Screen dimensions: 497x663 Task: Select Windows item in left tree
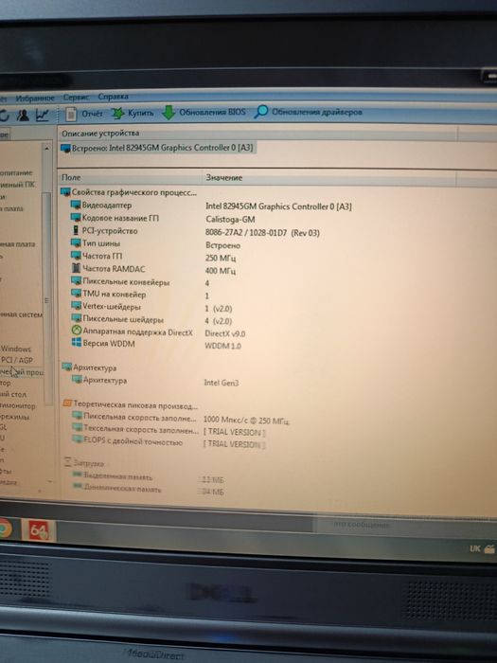[x=16, y=349]
